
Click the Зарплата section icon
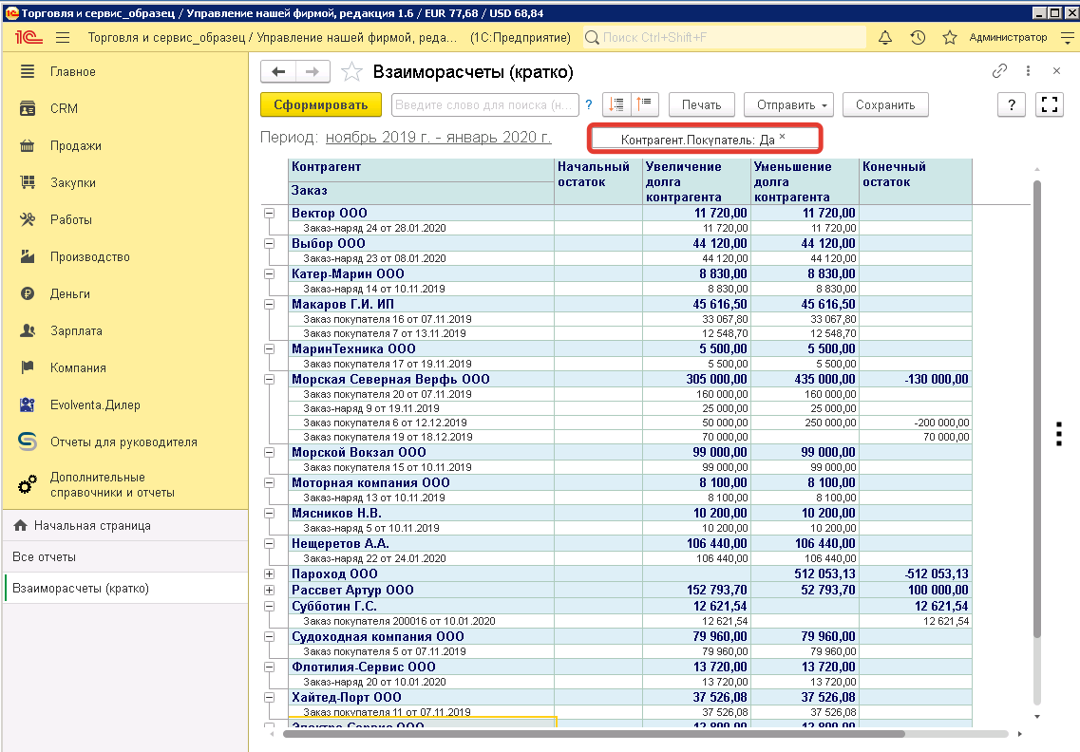pos(28,331)
